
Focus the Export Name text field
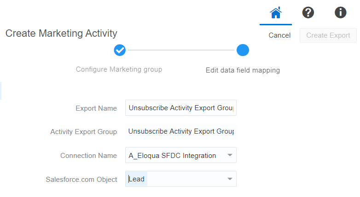pos(180,108)
